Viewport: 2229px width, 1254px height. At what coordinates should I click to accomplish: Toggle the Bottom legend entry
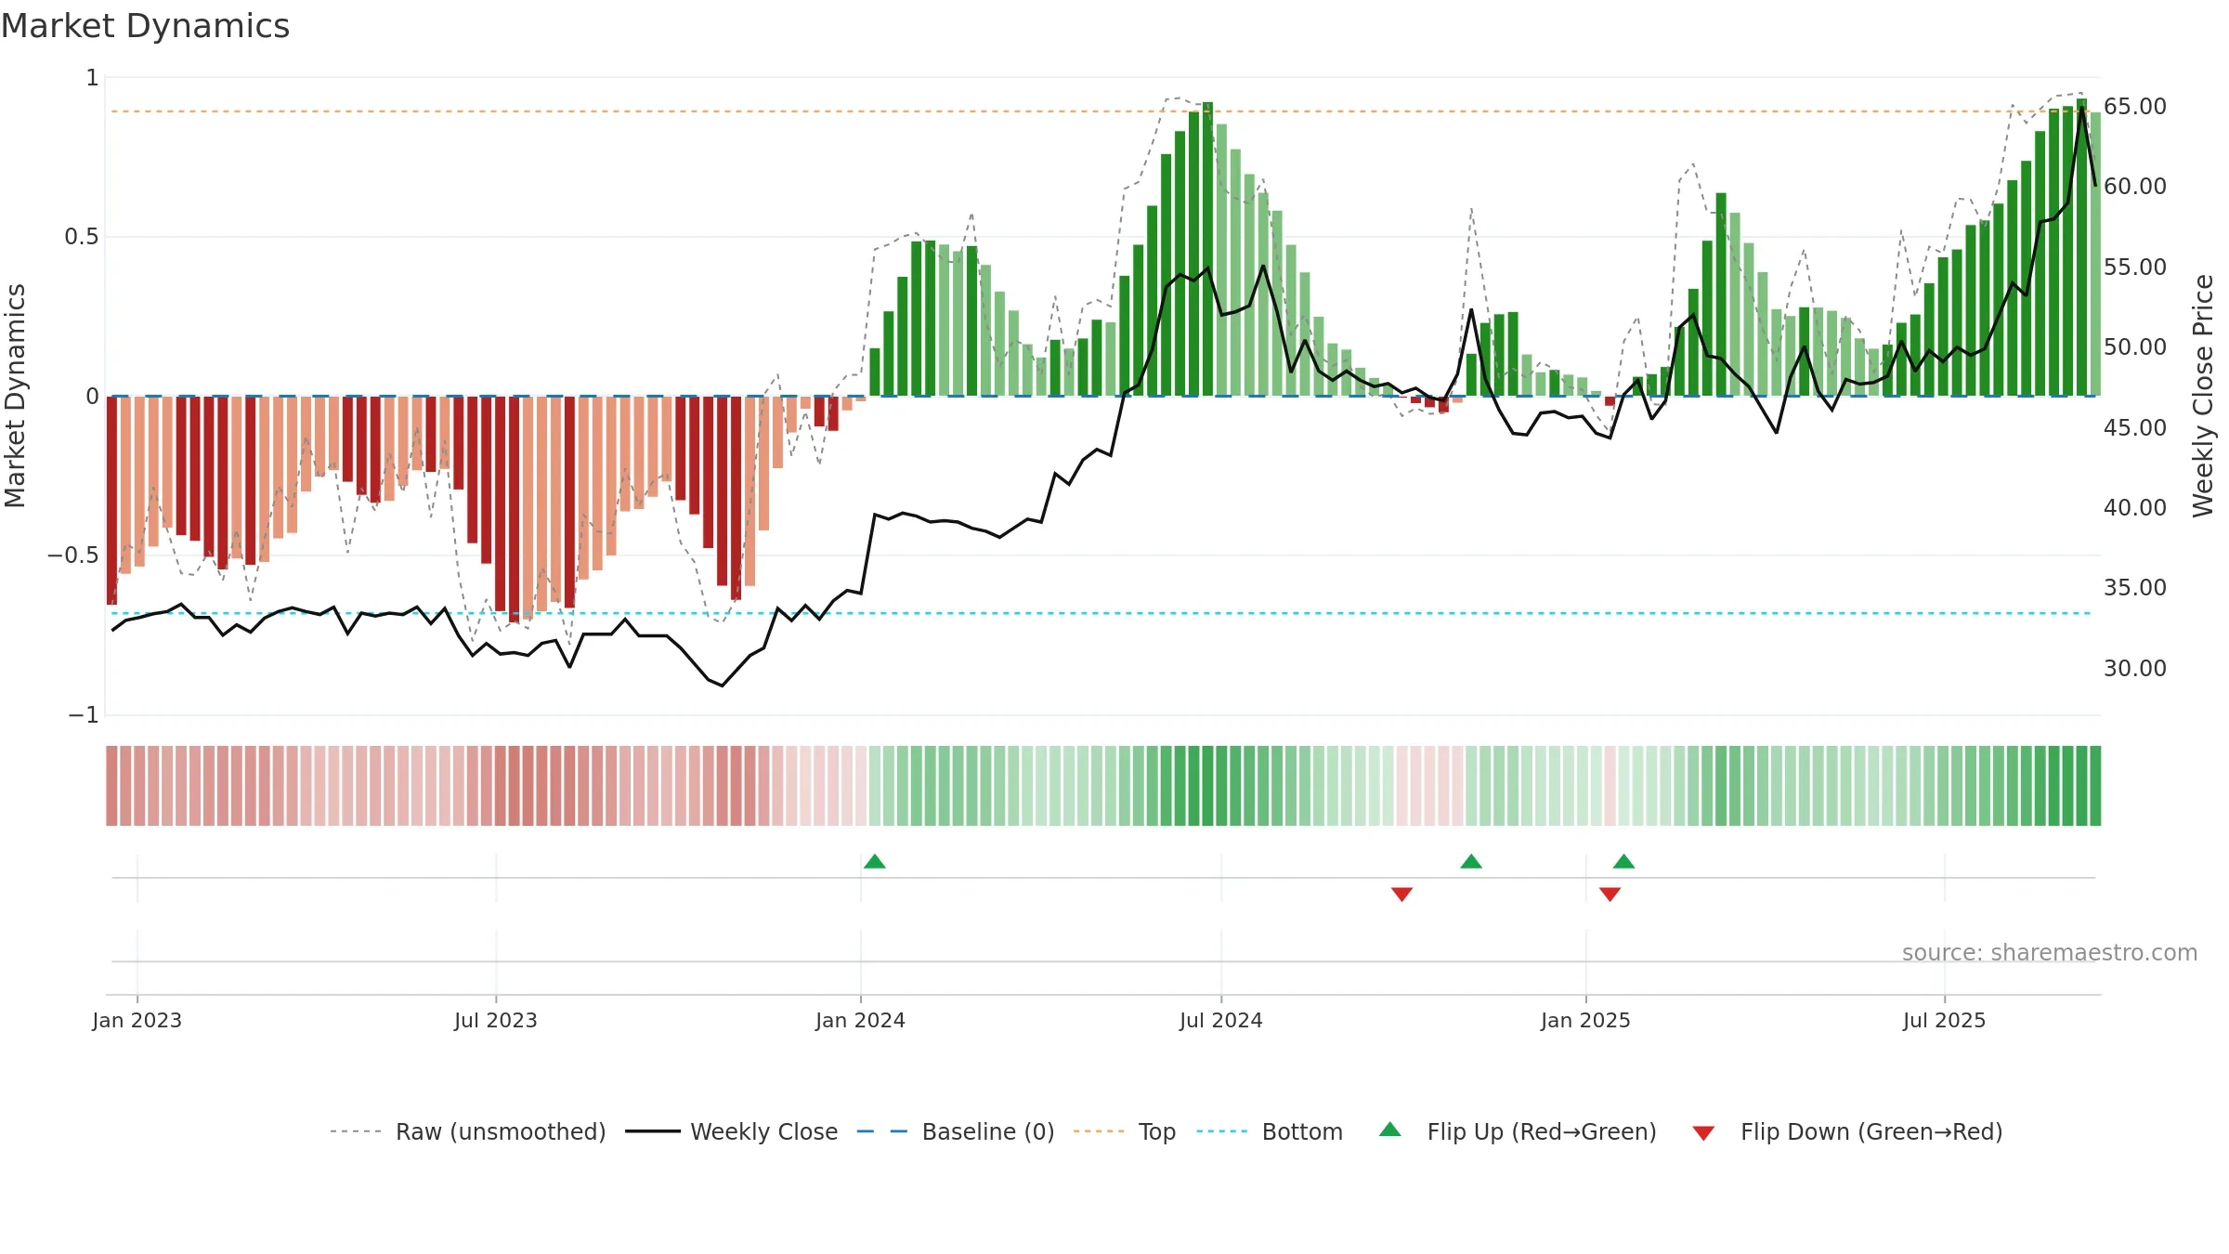point(1270,1131)
